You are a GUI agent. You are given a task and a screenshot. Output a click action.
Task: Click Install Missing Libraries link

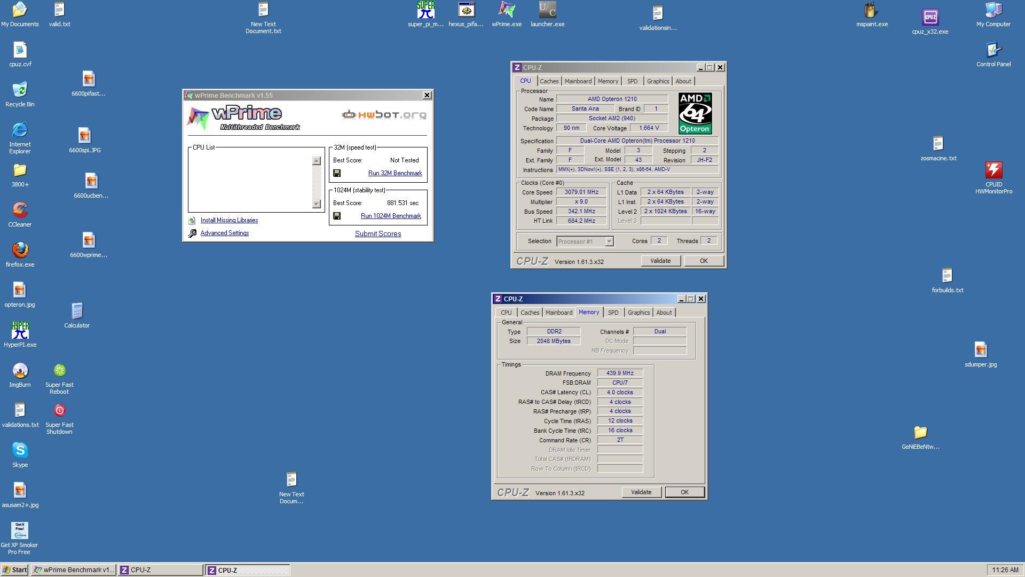pos(229,220)
